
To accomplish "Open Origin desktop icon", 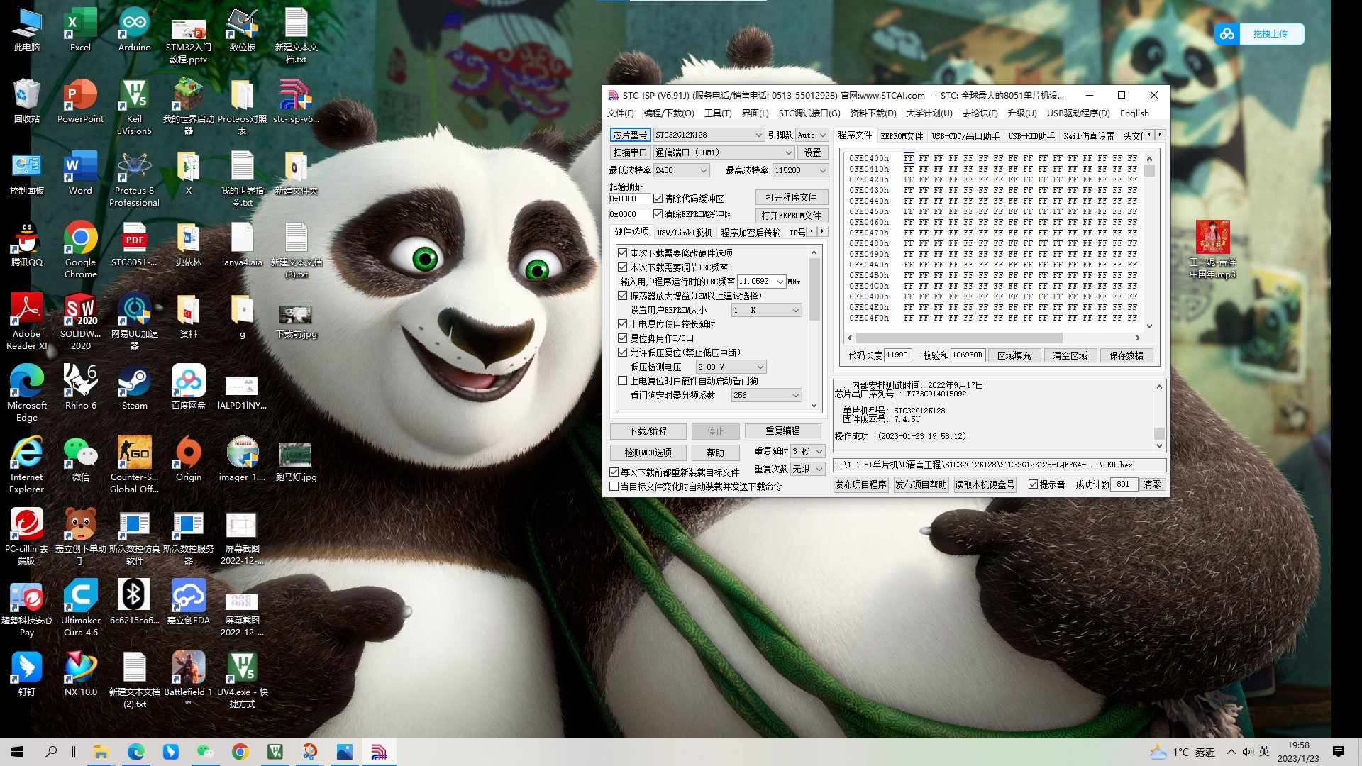I will pos(188,460).
